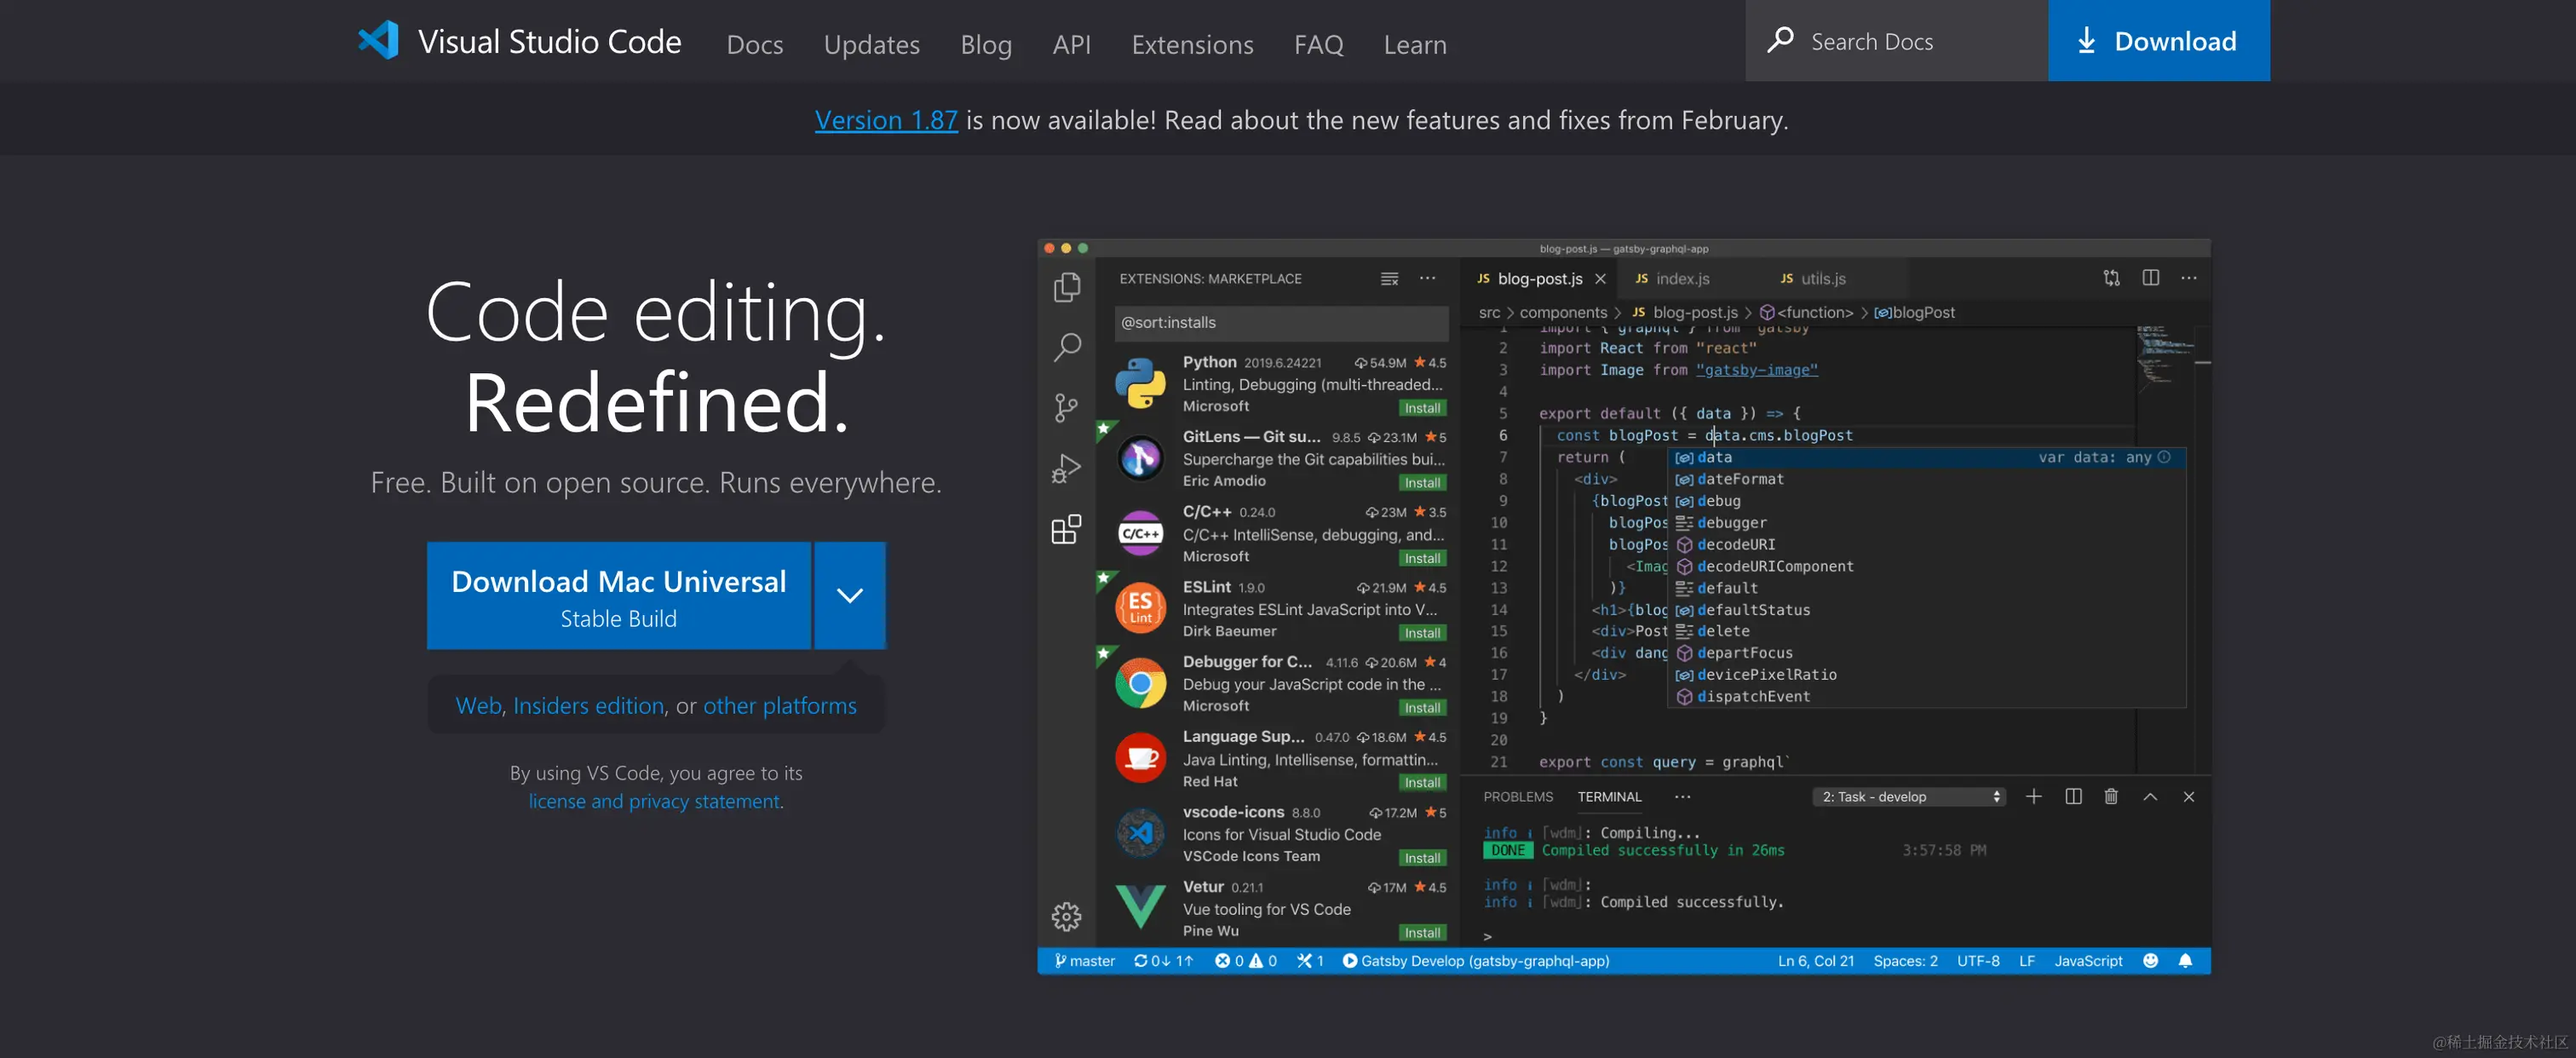Viewport: 2576px width, 1058px height.
Task: Click the Python extension icon
Action: pos(1141,384)
